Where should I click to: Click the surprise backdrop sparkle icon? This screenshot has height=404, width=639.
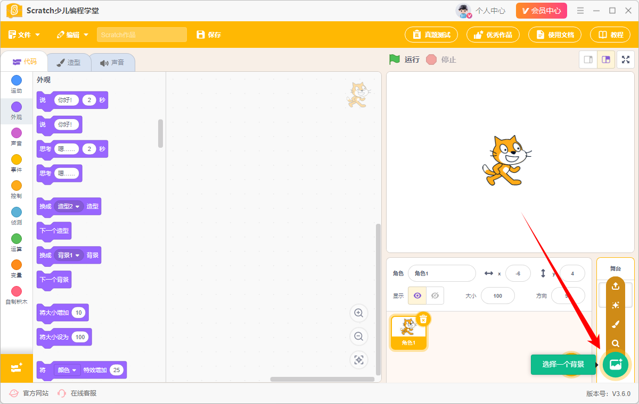pos(616,305)
